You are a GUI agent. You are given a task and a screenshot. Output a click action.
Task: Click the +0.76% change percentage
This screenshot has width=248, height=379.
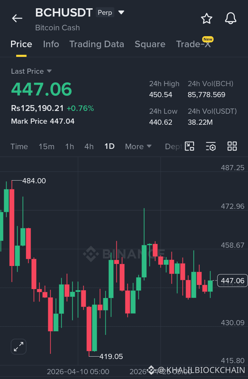pyautogui.click(x=80, y=108)
